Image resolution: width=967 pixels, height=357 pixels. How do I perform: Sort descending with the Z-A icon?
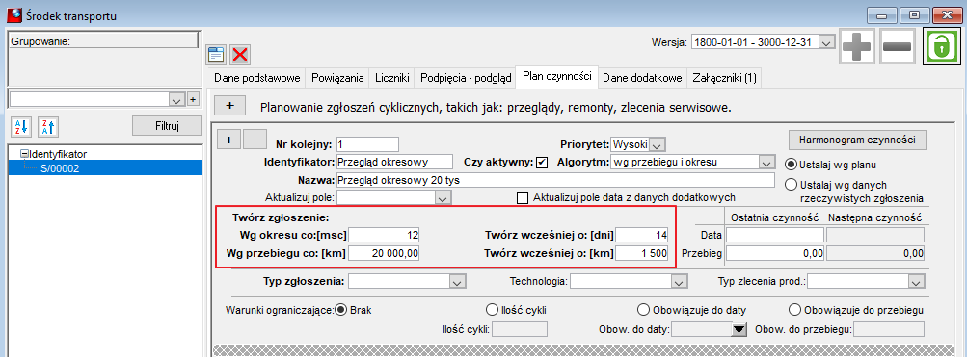pyautogui.click(x=47, y=127)
